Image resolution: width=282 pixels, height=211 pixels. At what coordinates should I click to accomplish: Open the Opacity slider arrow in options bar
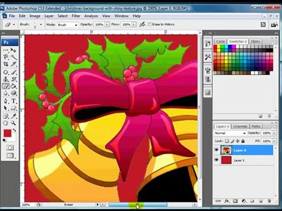click(x=107, y=25)
